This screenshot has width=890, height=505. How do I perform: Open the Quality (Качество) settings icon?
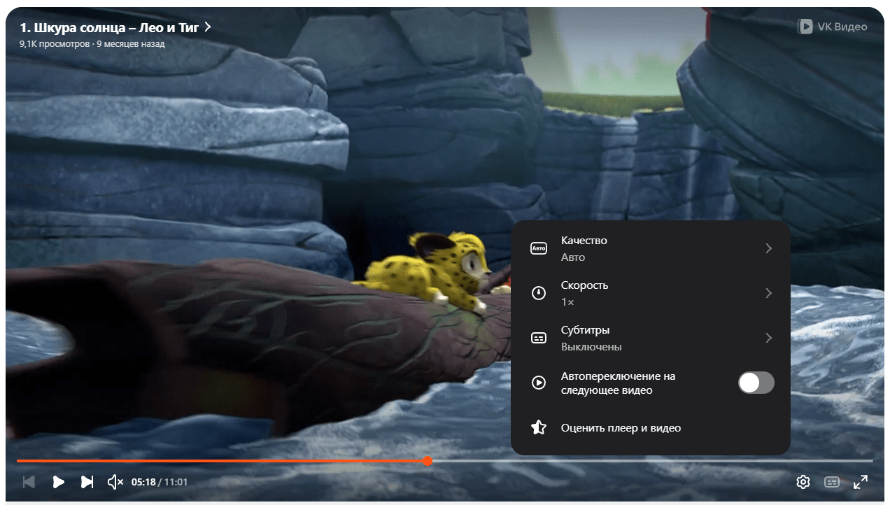point(538,248)
